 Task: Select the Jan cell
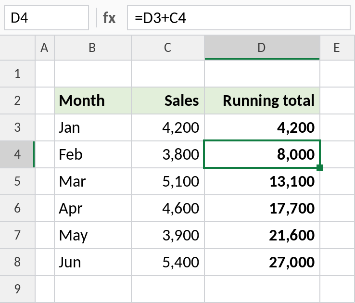(93, 127)
